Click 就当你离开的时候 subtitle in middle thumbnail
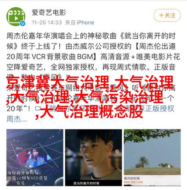 86,183
